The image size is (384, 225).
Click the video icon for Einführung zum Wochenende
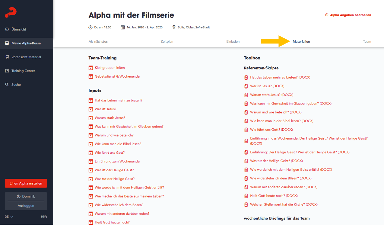click(x=91, y=162)
